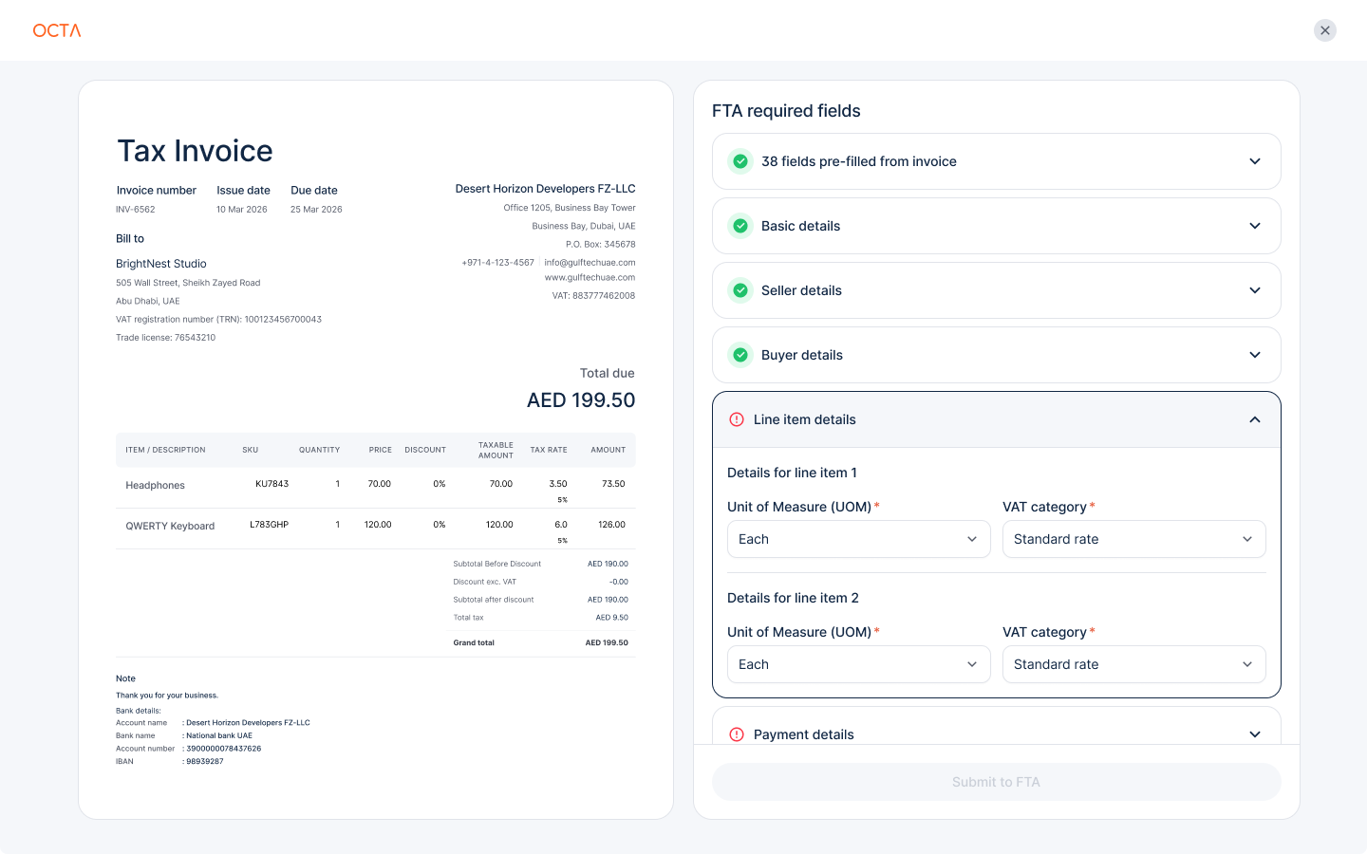Click the AED 199.50 total due amount

[581, 400]
